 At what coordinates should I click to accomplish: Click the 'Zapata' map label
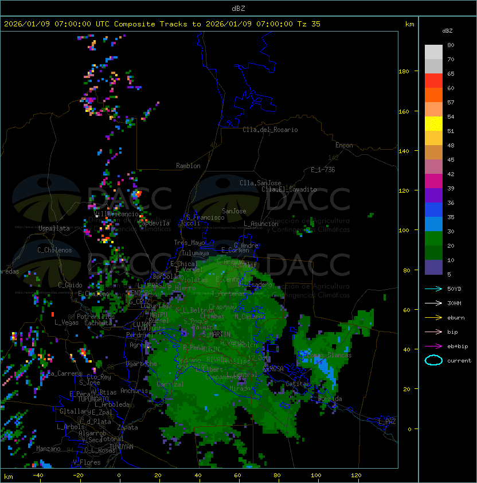[127, 427]
